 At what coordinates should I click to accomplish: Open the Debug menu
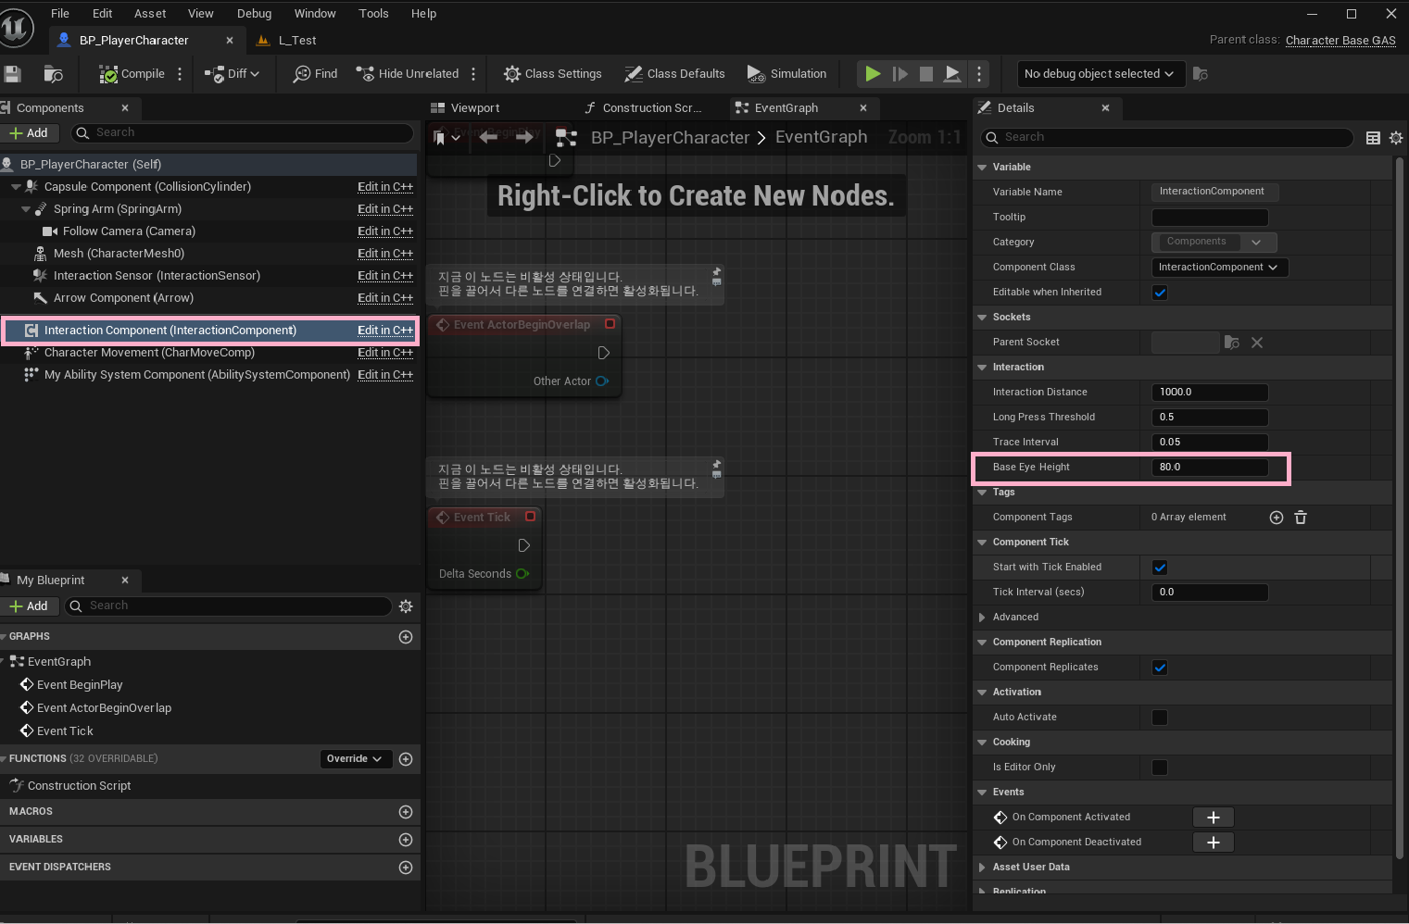[254, 14]
